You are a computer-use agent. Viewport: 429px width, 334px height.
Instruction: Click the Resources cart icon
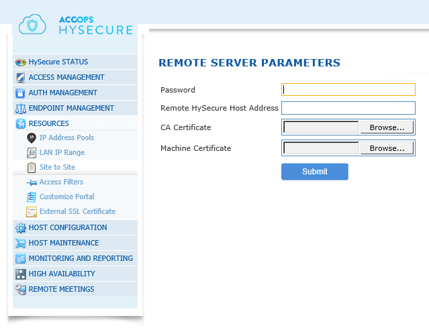point(21,124)
